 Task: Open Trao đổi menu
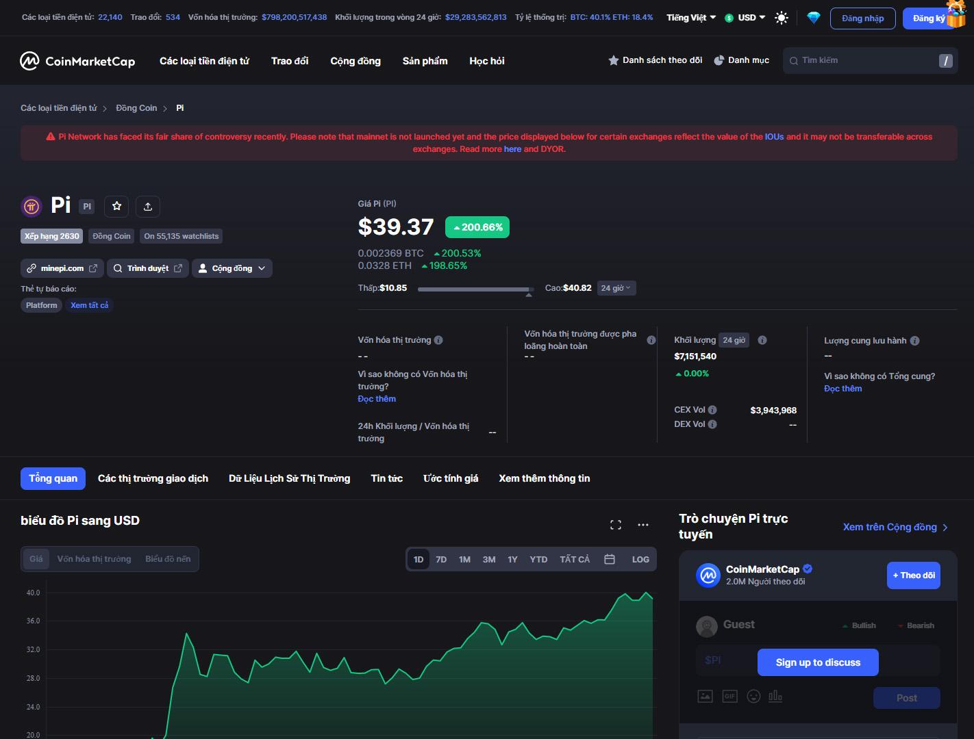(x=290, y=61)
